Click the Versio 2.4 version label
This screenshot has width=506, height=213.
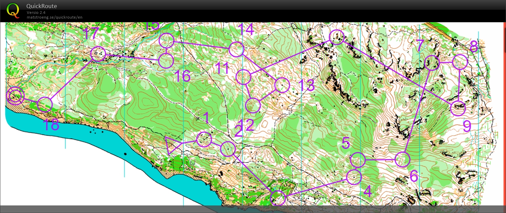36,13
